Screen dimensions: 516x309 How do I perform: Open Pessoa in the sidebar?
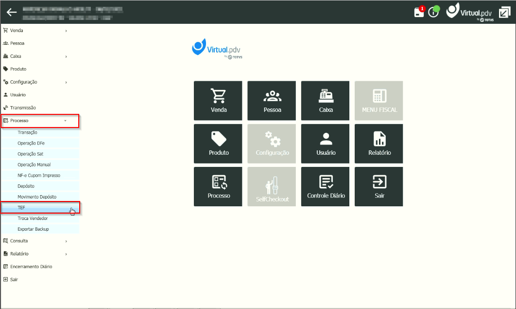(x=17, y=43)
